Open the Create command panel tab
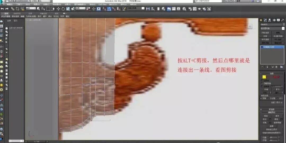The image size is (286, 143). [261, 20]
